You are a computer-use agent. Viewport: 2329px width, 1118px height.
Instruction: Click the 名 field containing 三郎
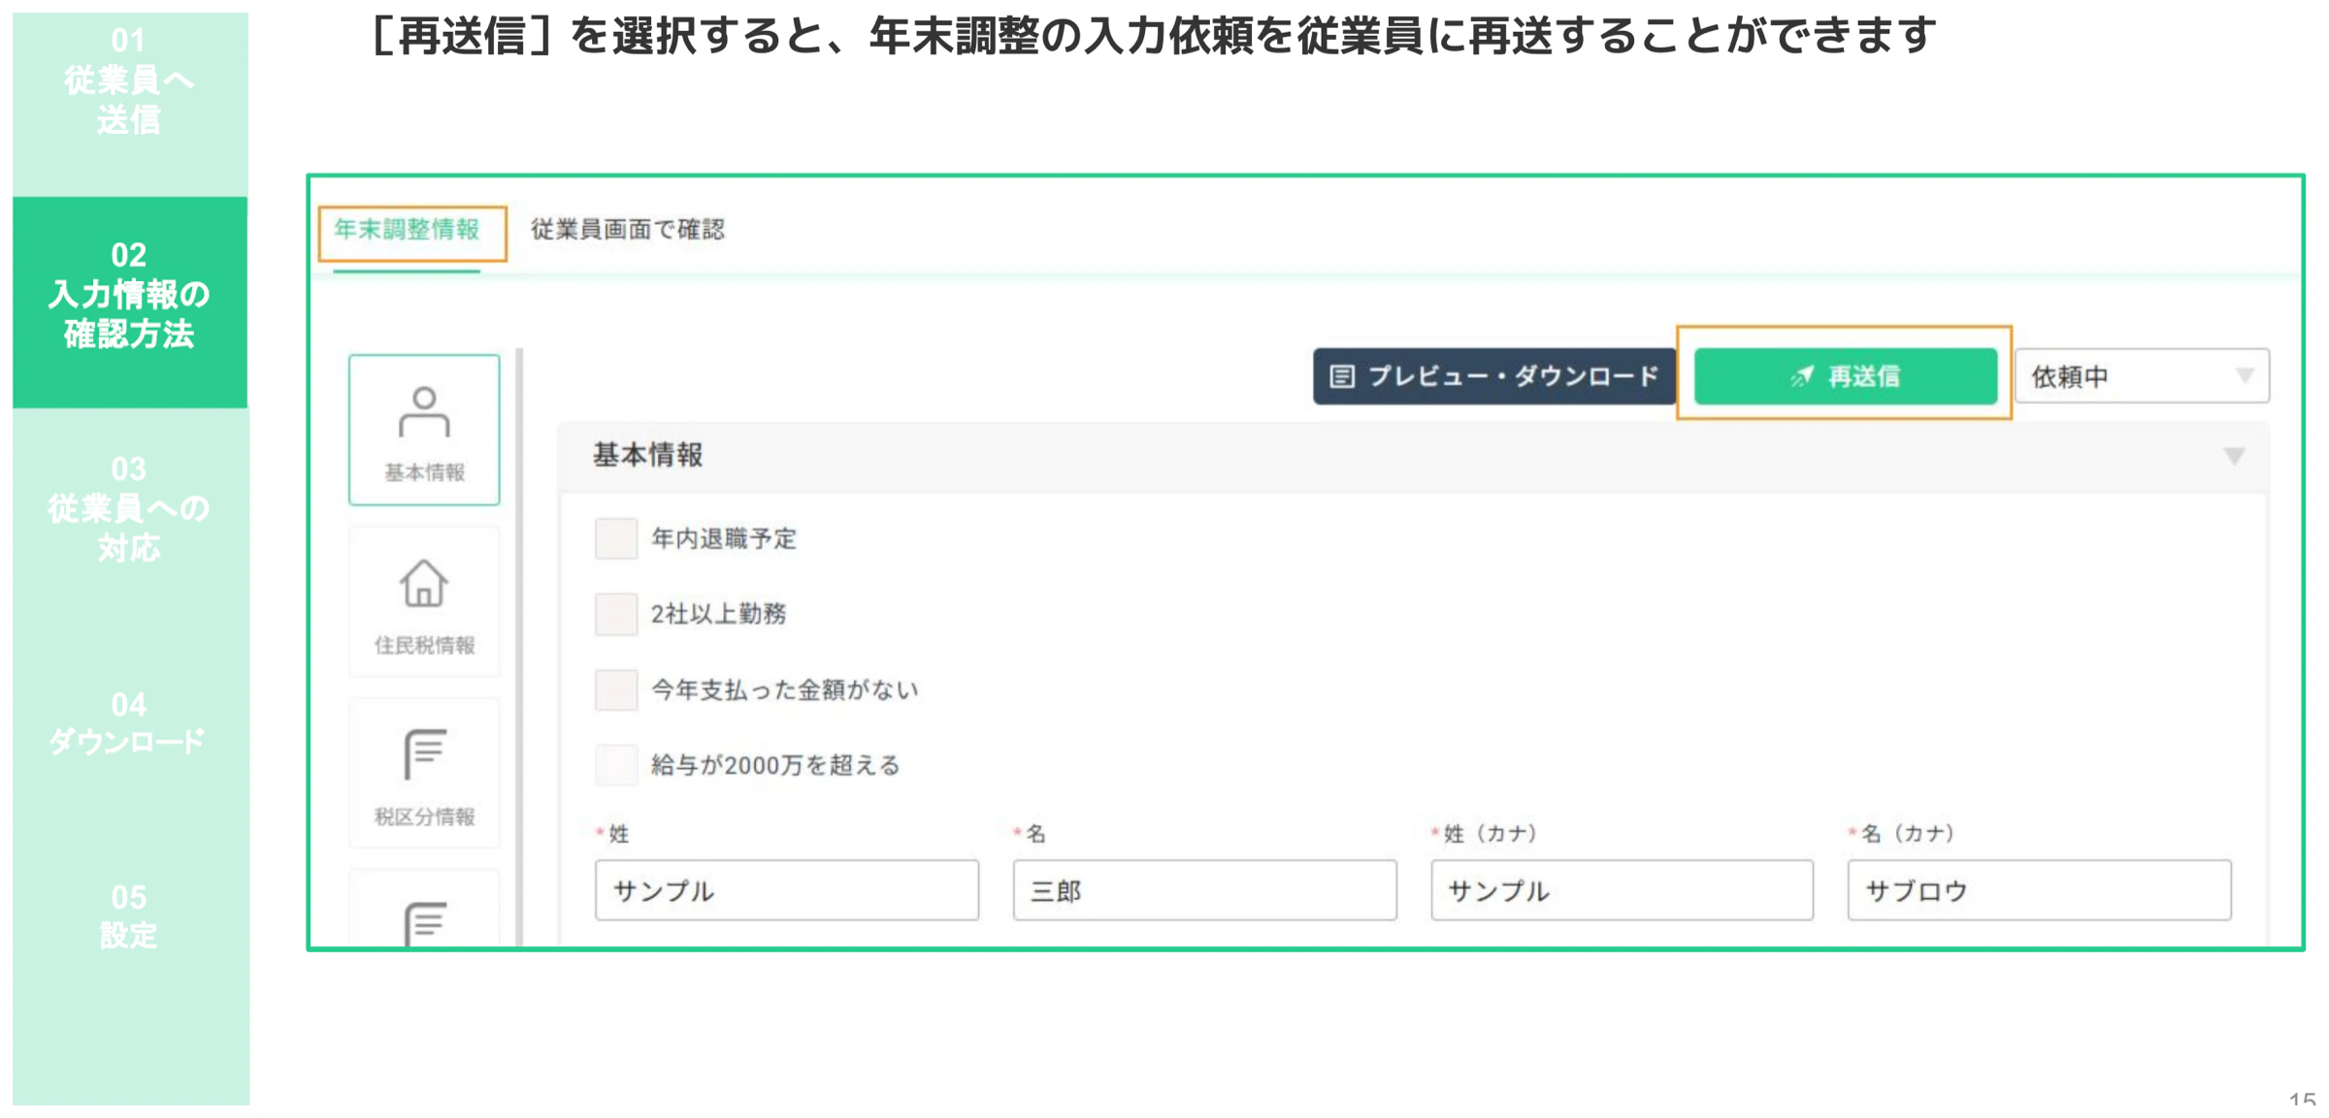tap(1205, 890)
